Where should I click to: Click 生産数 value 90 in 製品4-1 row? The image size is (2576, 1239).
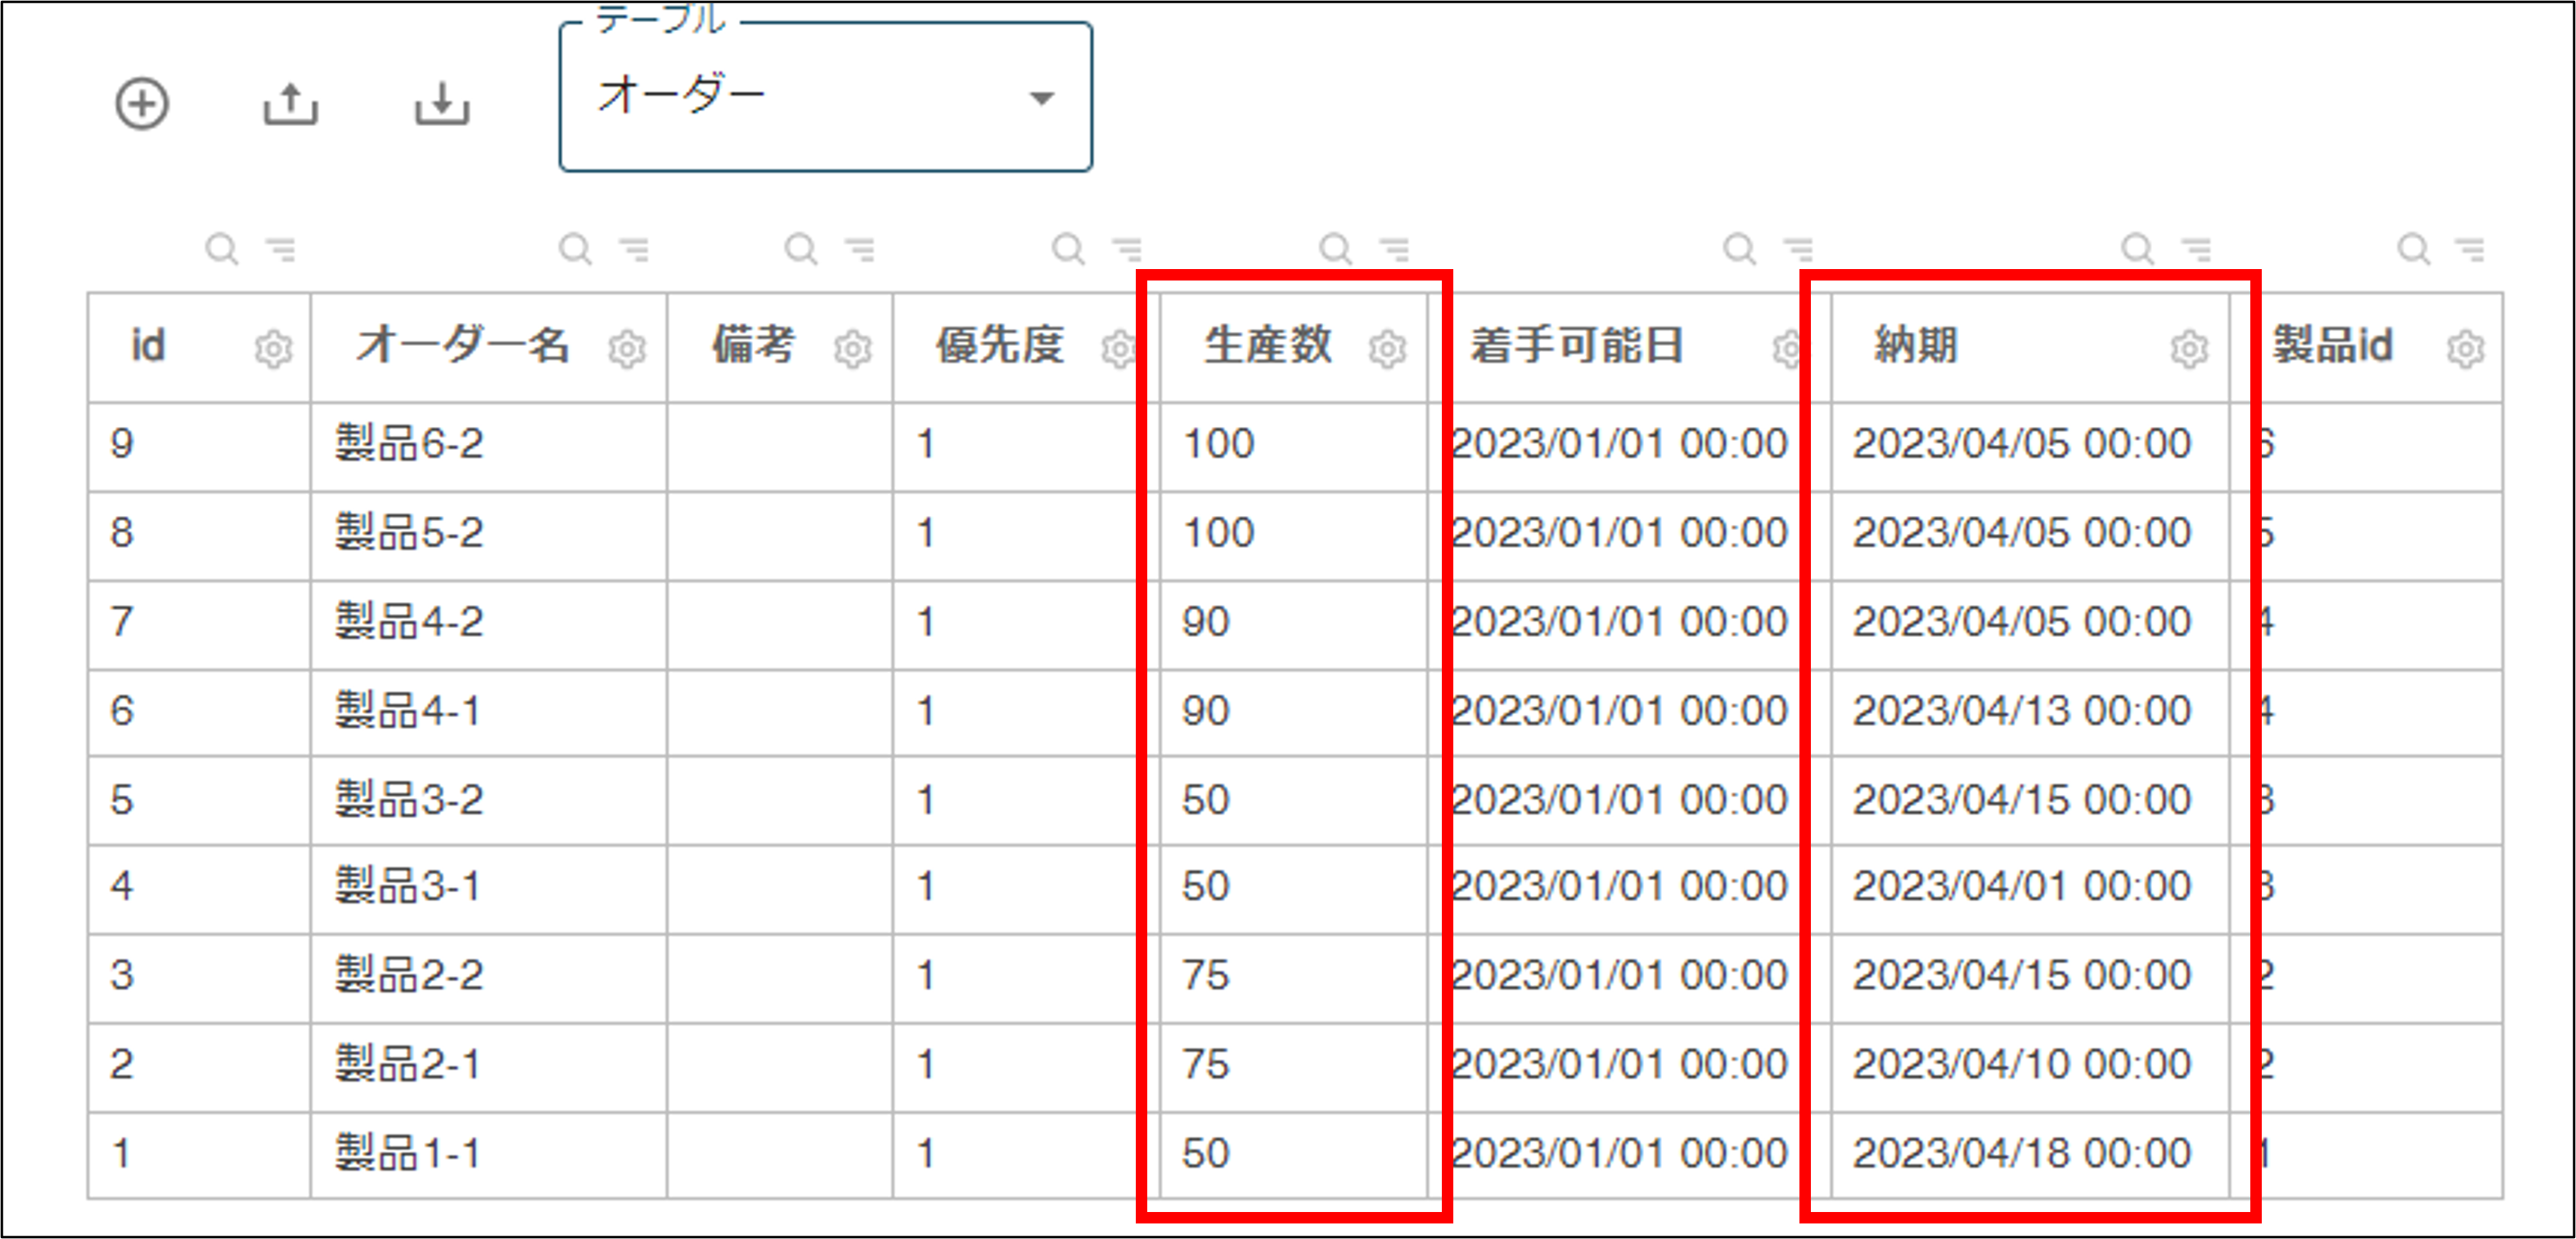[1206, 711]
